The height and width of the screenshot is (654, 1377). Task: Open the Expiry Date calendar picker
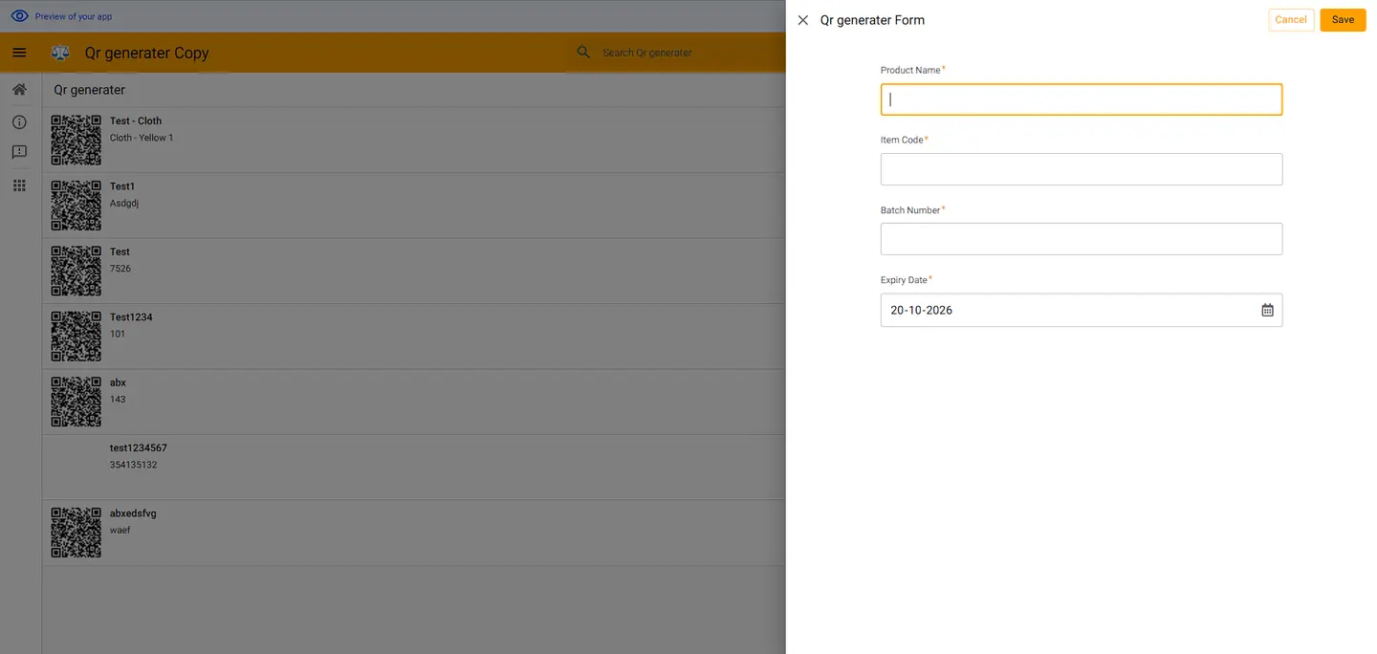click(x=1267, y=310)
